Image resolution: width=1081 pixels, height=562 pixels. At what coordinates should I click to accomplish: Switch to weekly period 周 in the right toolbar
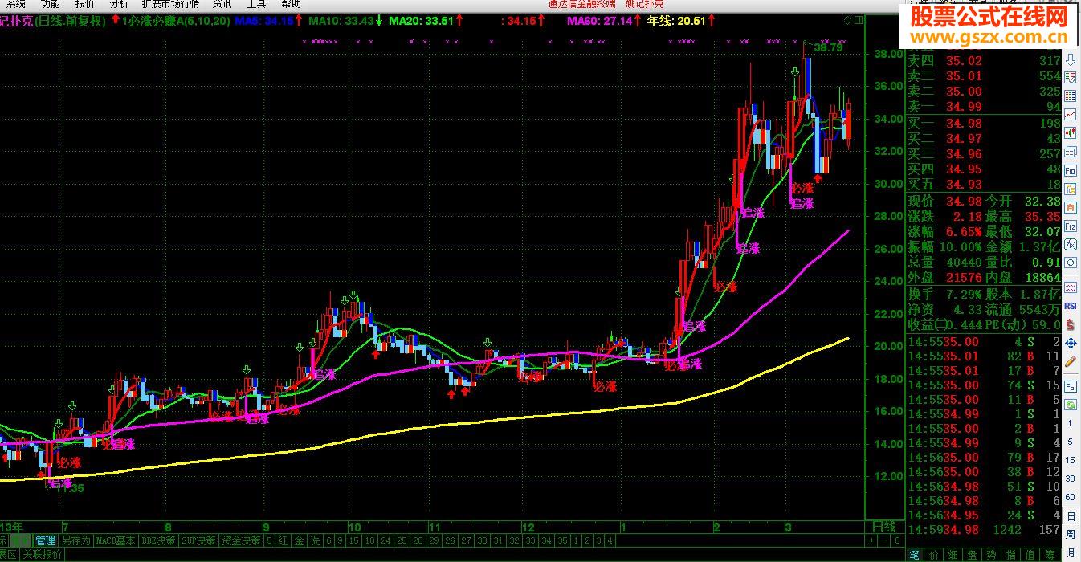point(1071,535)
